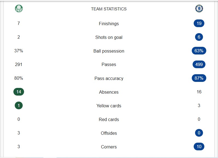Click the Ball possession label
The image size is (218, 158).
pyautogui.click(x=109, y=51)
